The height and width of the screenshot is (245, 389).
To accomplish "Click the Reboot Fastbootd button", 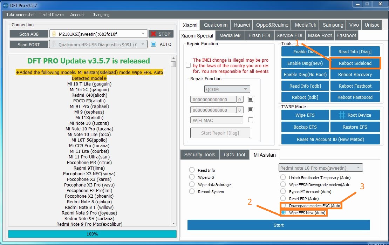I will point(355,97).
